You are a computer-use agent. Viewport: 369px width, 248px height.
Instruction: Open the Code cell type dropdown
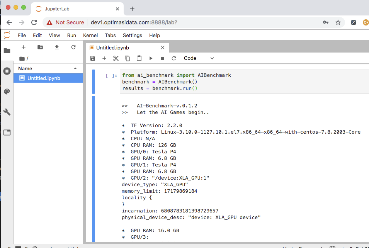[x=199, y=58]
